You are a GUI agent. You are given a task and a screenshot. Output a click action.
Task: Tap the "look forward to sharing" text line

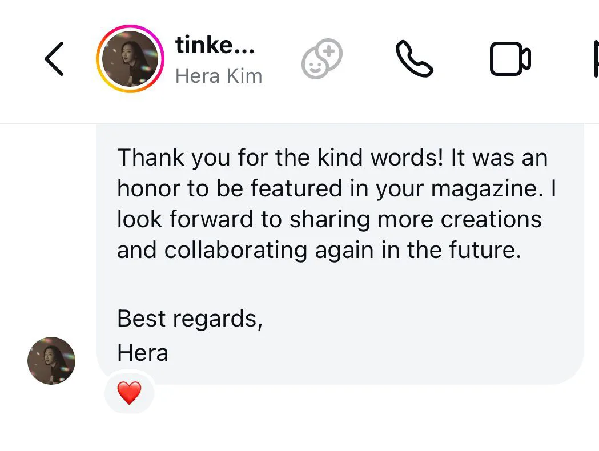(x=329, y=220)
